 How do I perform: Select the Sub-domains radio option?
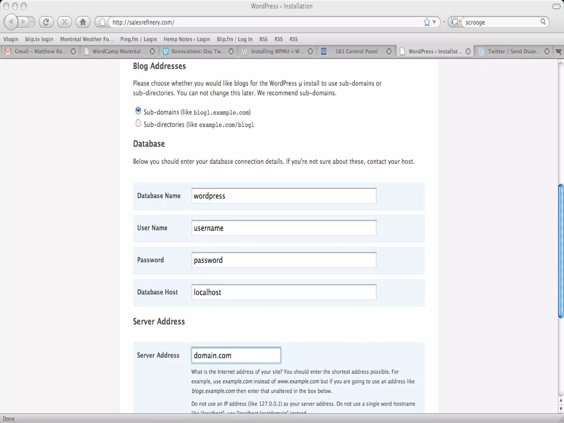click(x=138, y=111)
